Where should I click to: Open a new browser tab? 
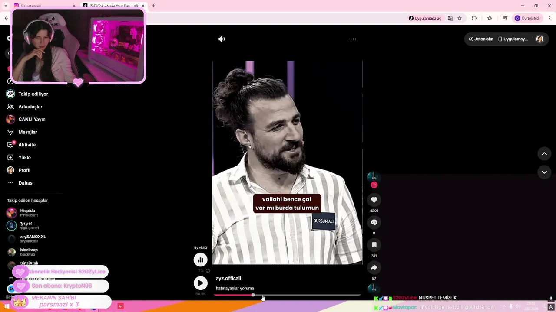(x=153, y=6)
